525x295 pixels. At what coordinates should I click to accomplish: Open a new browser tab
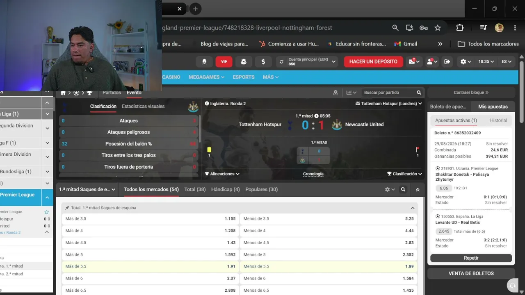coord(195,9)
